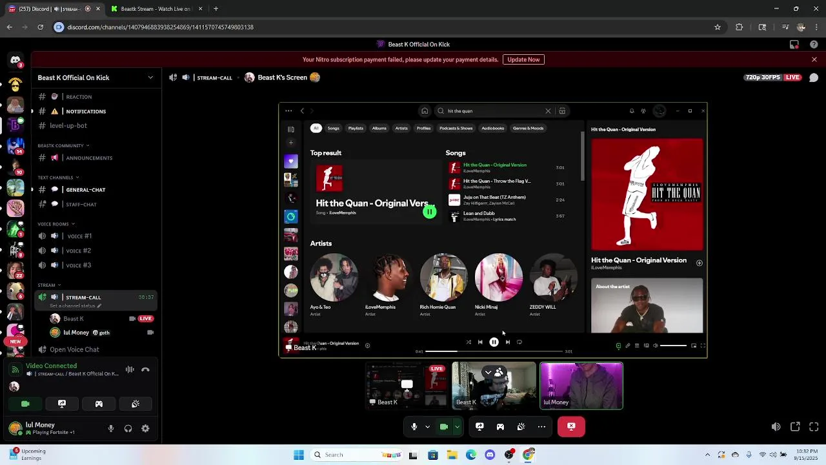This screenshot has width=826, height=465.
Task: Toggle camera in the left voice panel
Action: [25, 404]
